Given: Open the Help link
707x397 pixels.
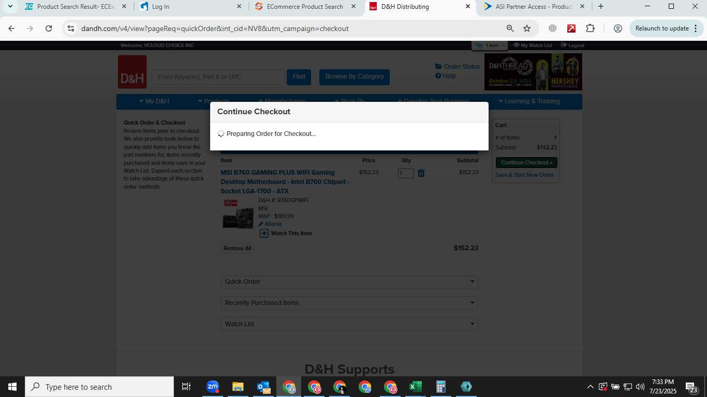Looking at the screenshot, I should 446,76.
